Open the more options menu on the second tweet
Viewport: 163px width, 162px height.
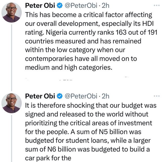coord(157,96)
